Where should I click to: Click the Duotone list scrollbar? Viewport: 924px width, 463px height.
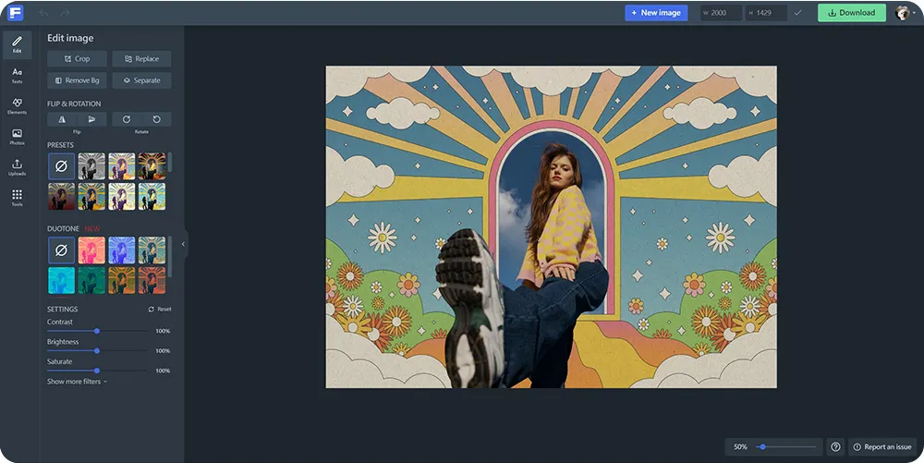pos(170,256)
